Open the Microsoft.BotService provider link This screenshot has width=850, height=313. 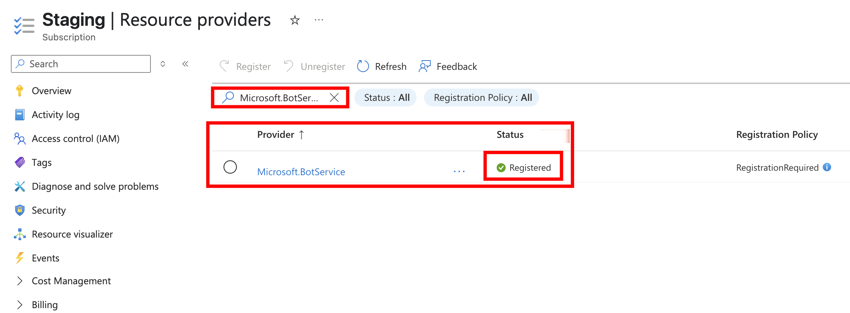pos(301,172)
